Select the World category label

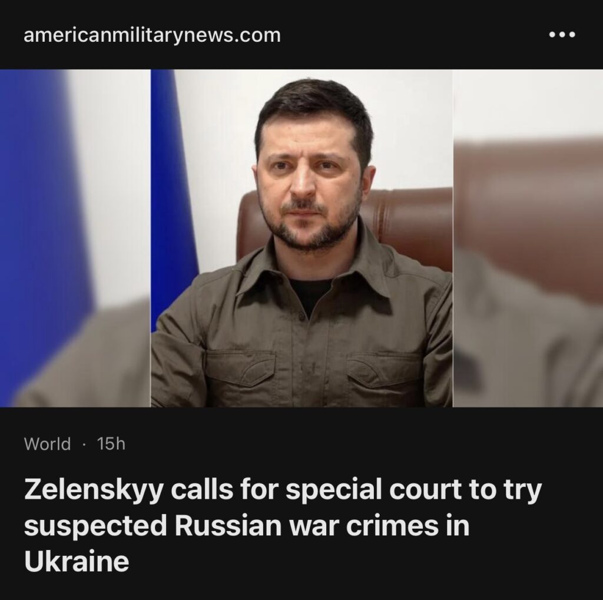click(47, 444)
